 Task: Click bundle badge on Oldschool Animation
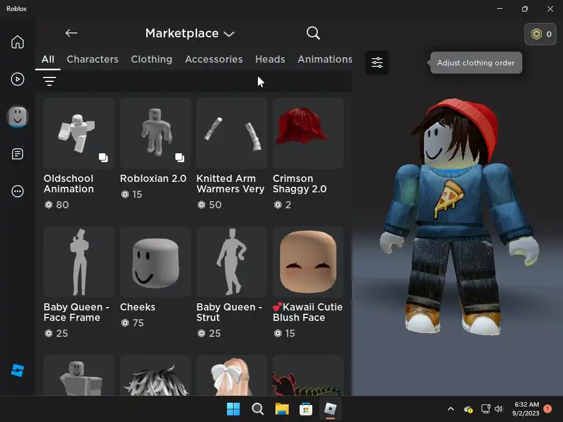coord(103,158)
